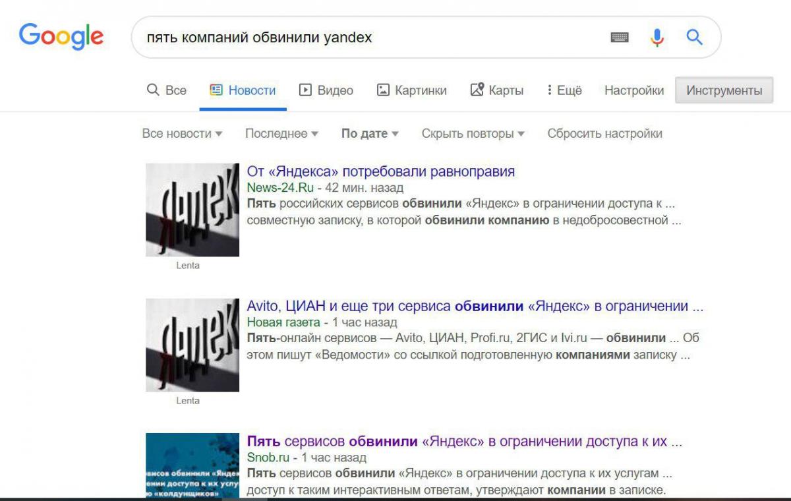
Task: Open the Последнее time filter dropdown
Action: 281,133
